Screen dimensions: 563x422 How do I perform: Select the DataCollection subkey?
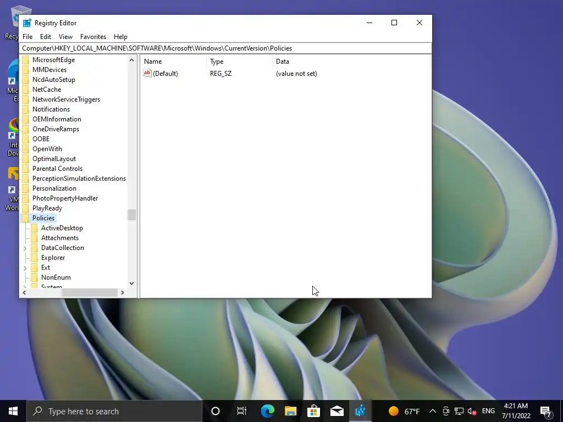[63, 248]
